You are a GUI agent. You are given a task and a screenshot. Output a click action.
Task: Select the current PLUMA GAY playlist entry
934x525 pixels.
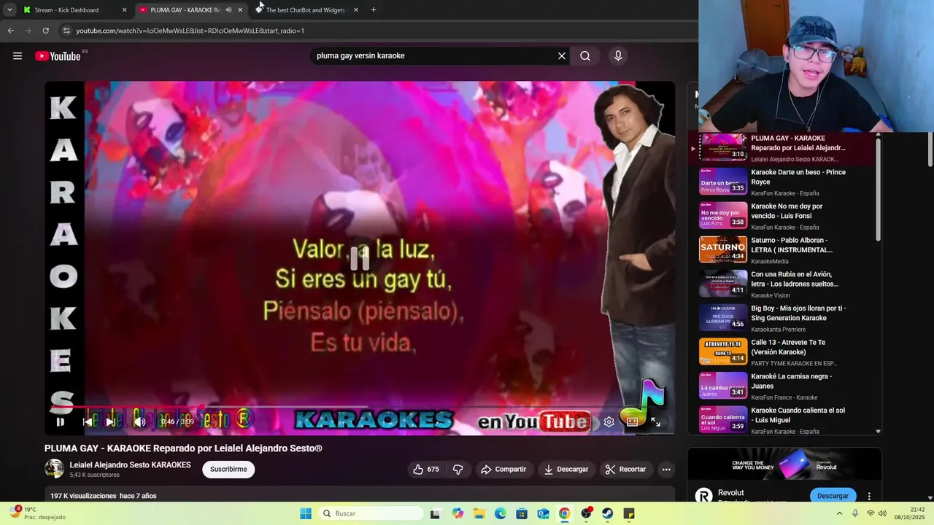(782, 148)
